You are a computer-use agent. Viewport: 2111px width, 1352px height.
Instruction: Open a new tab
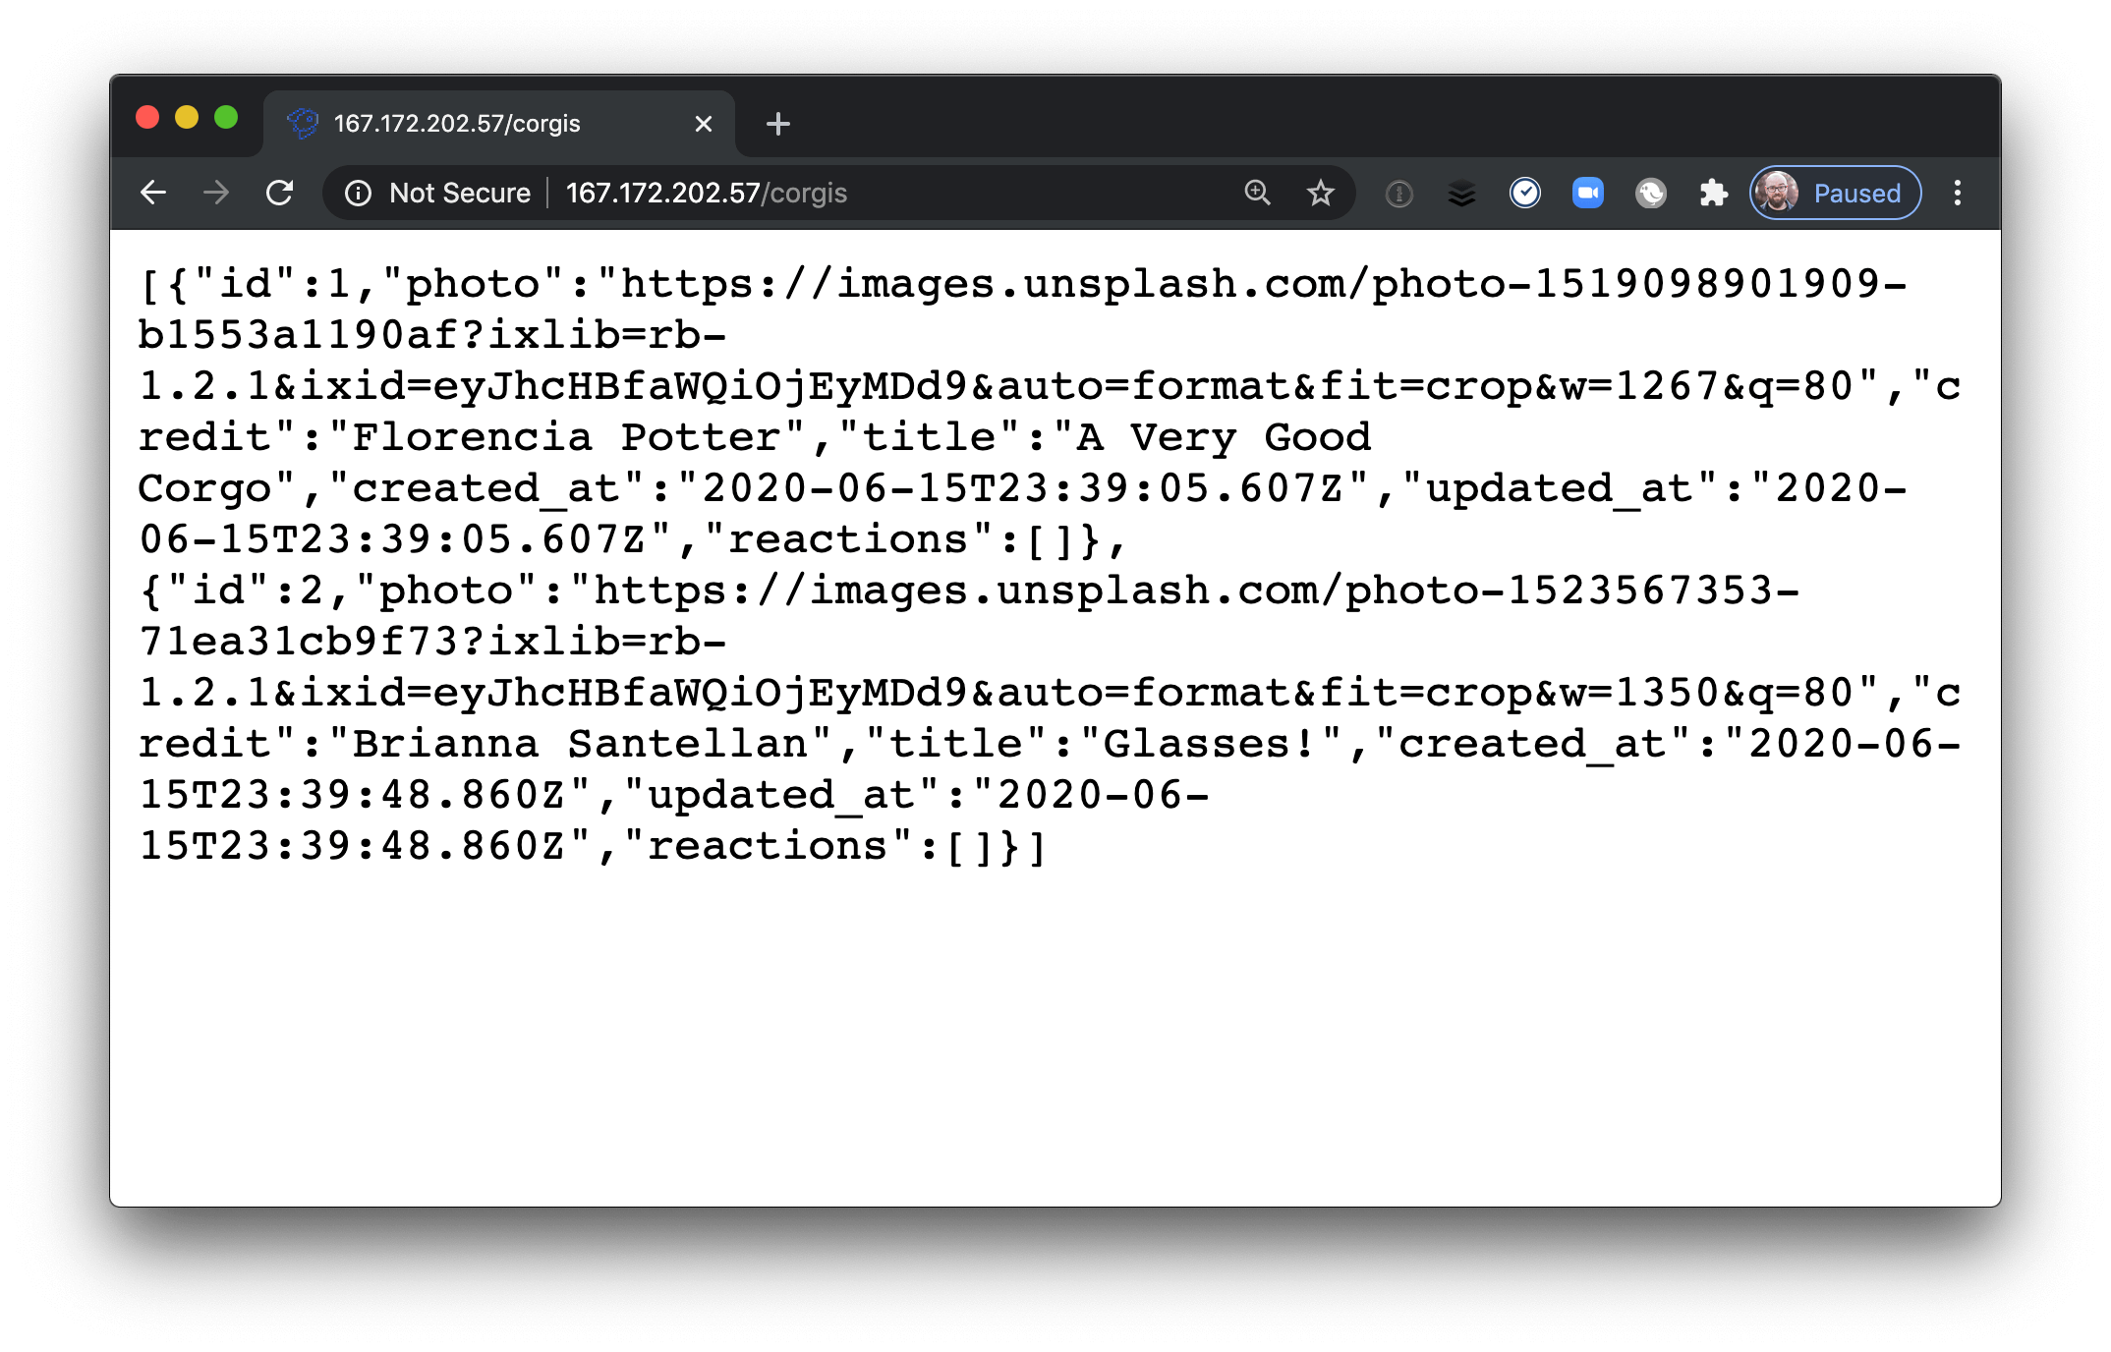click(x=777, y=124)
